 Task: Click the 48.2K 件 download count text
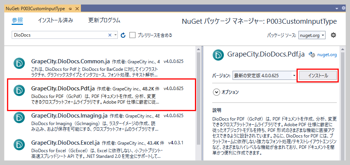click(x=151, y=89)
